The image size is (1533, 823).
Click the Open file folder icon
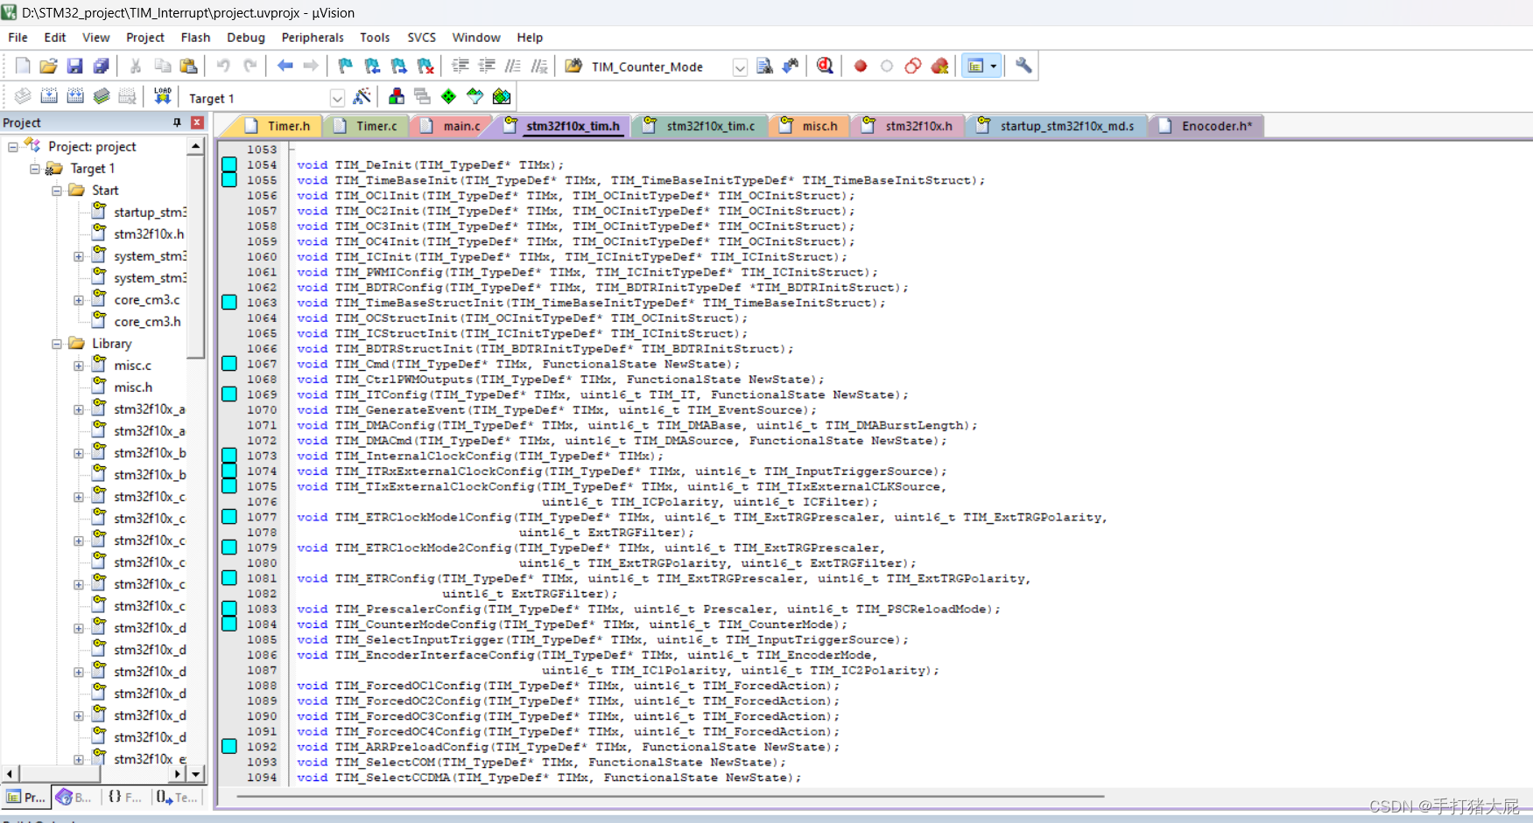[49, 66]
